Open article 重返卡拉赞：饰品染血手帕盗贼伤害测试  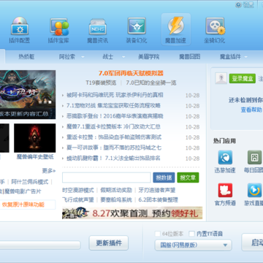click(x=114, y=137)
